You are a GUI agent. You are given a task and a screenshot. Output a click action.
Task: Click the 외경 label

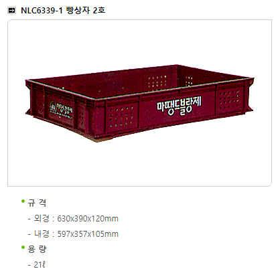[42, 218]
